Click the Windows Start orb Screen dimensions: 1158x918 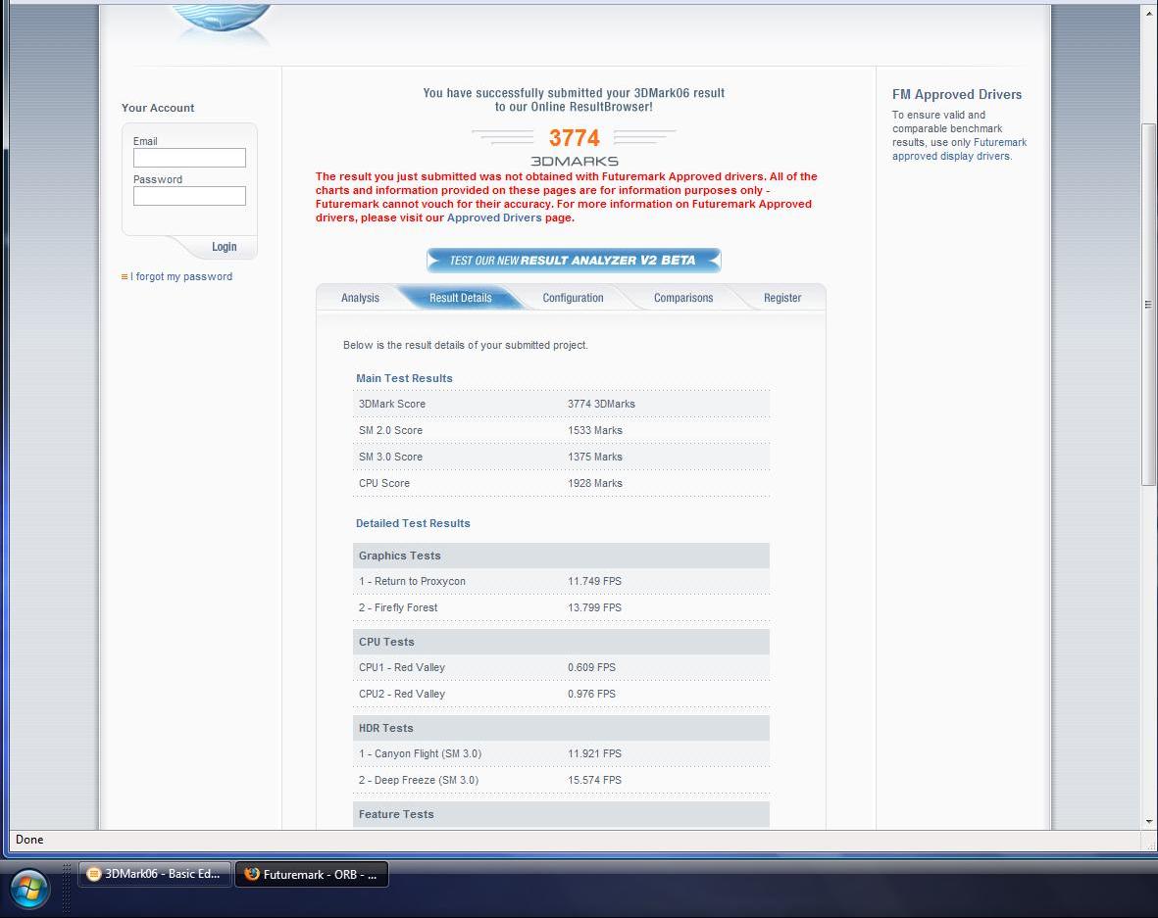click(x=29, y=888)
